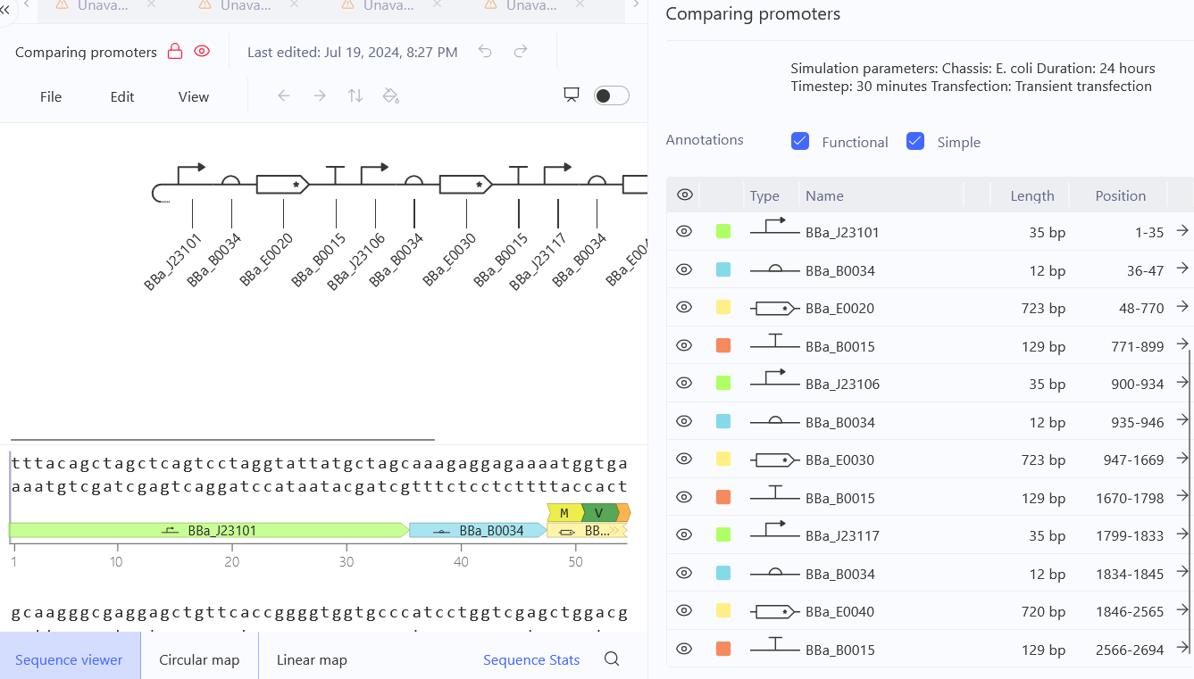Screen dimensions: 1194x679
Task: Click the presentation screen icon
Action: coord(572,95)
